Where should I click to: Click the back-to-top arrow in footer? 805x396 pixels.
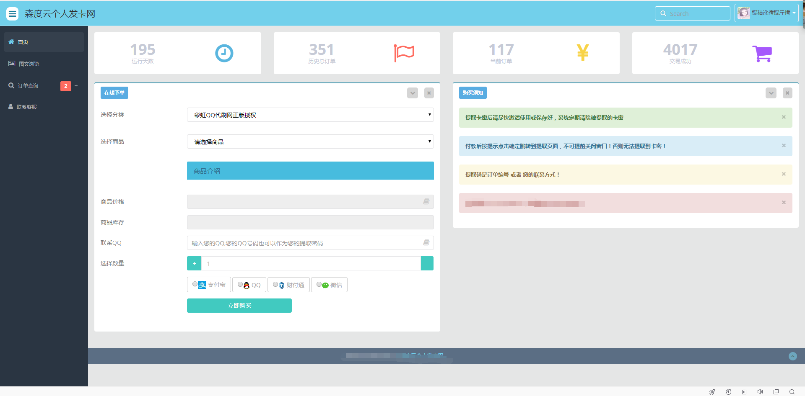tap(793, 356)
